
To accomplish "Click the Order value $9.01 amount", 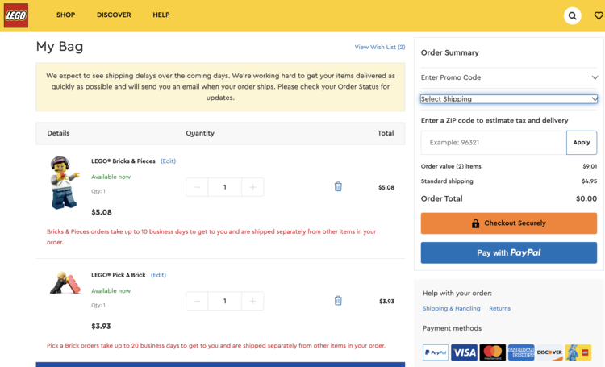I will point(590,166).
